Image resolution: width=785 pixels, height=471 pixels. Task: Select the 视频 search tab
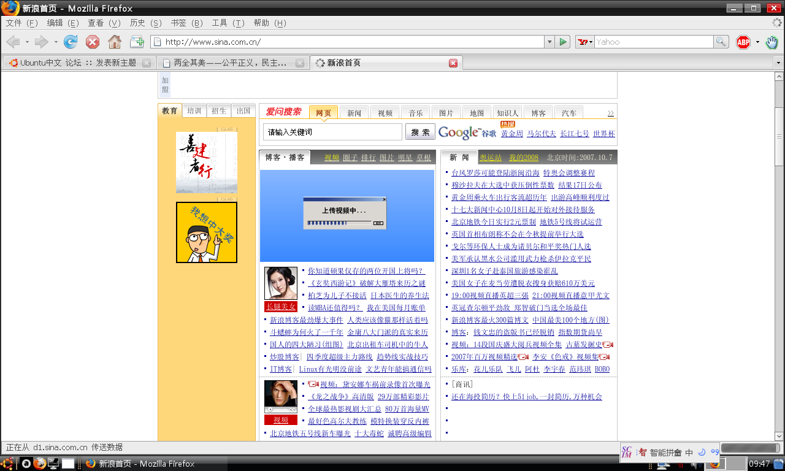(x=385, y=113)
